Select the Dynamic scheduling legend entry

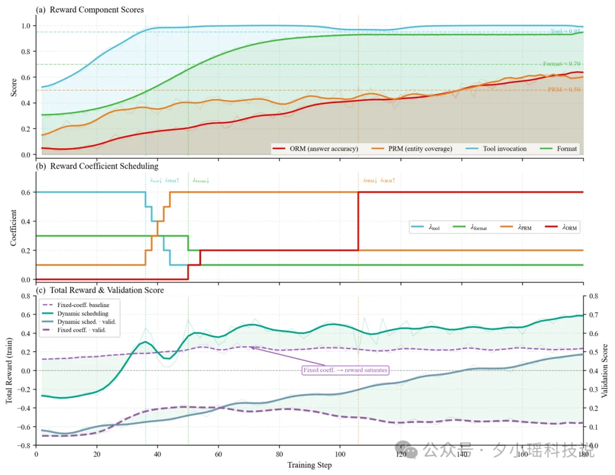76,313
